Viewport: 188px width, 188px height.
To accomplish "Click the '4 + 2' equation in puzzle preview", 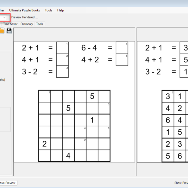I will 90,60.
